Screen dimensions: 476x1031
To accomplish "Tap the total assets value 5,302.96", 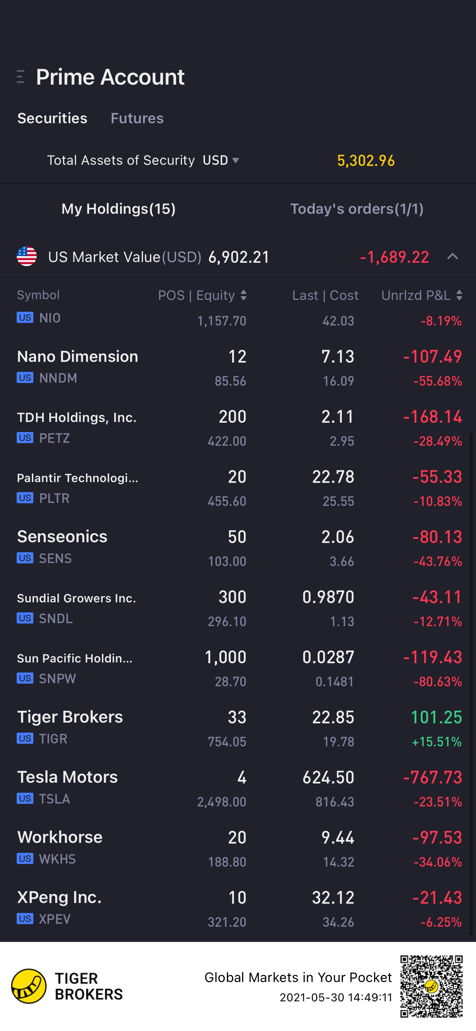I will [366, 160].
